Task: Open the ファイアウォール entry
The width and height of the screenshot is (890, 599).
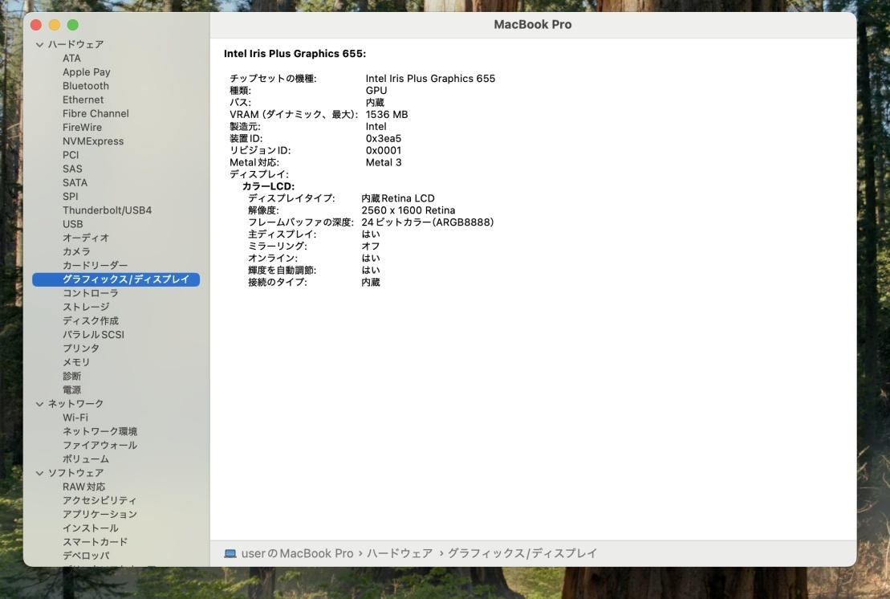Action: click(x=100, y=445)
